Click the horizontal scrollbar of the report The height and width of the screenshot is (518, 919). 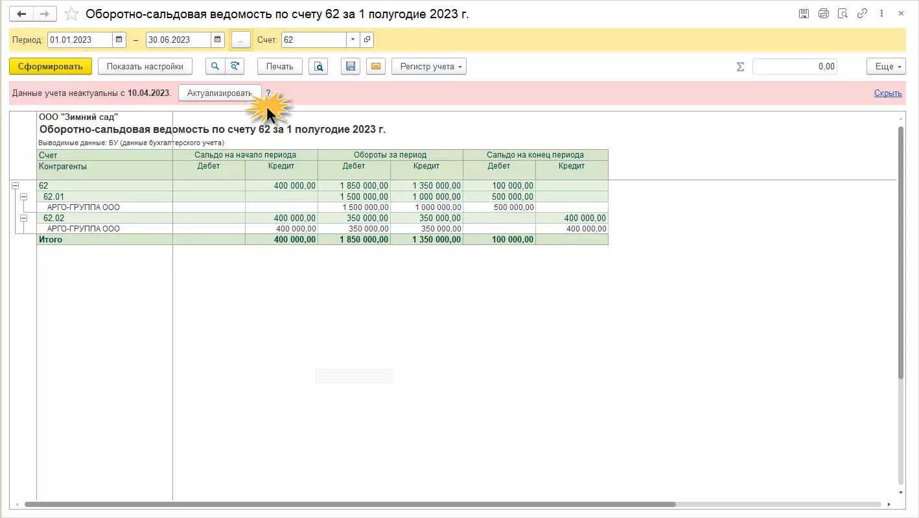(350, 504)
